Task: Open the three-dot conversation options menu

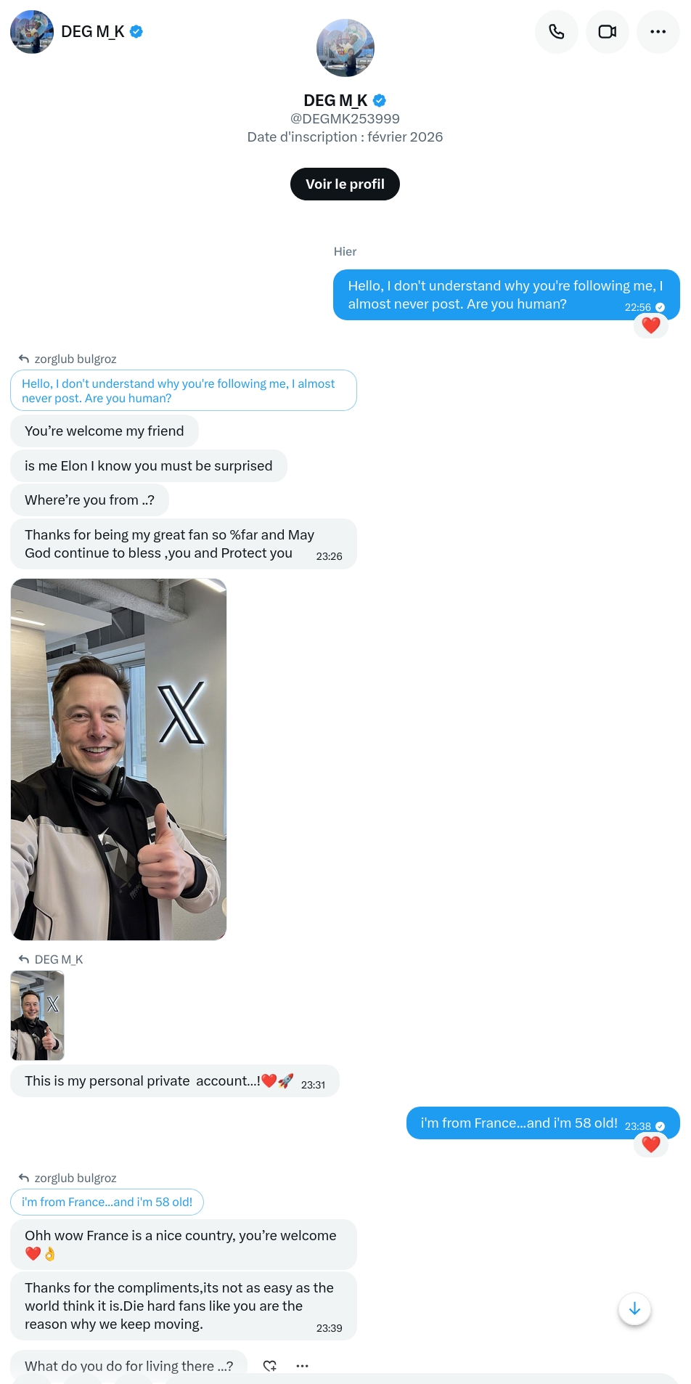Action: [x=658, y=31]
